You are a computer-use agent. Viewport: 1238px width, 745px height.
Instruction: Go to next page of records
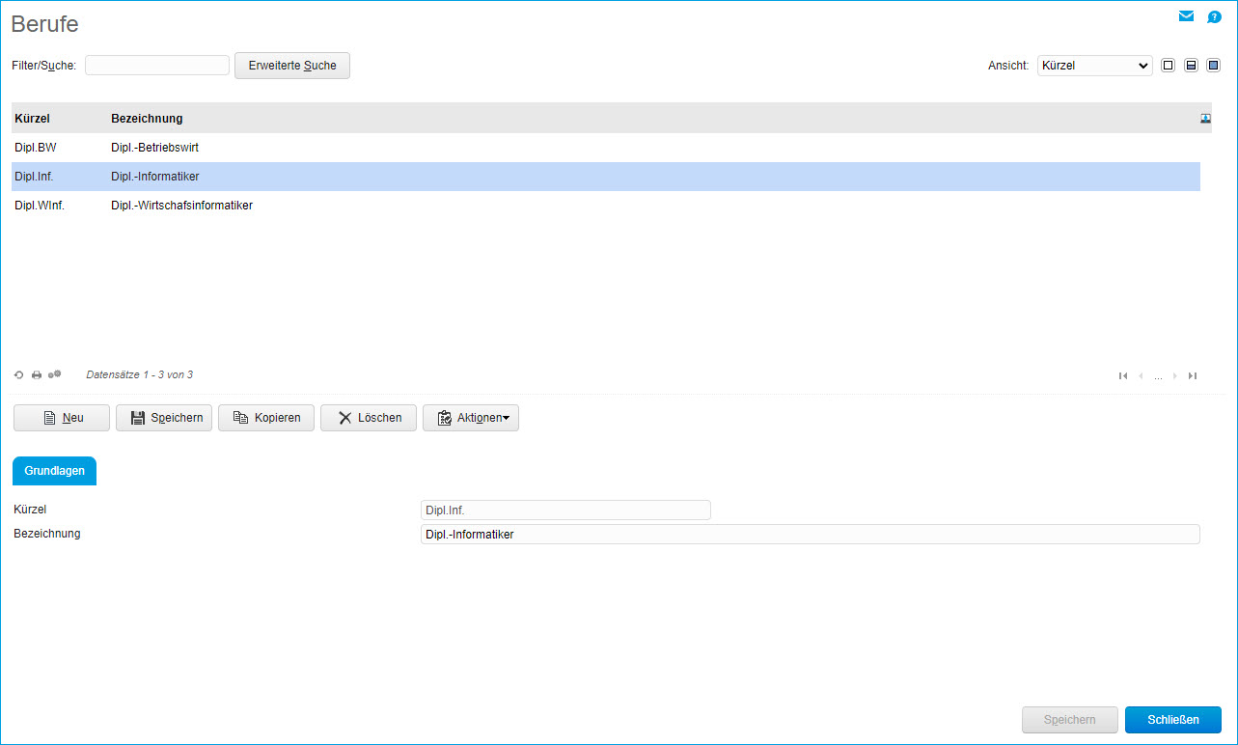click(1175, 375)
